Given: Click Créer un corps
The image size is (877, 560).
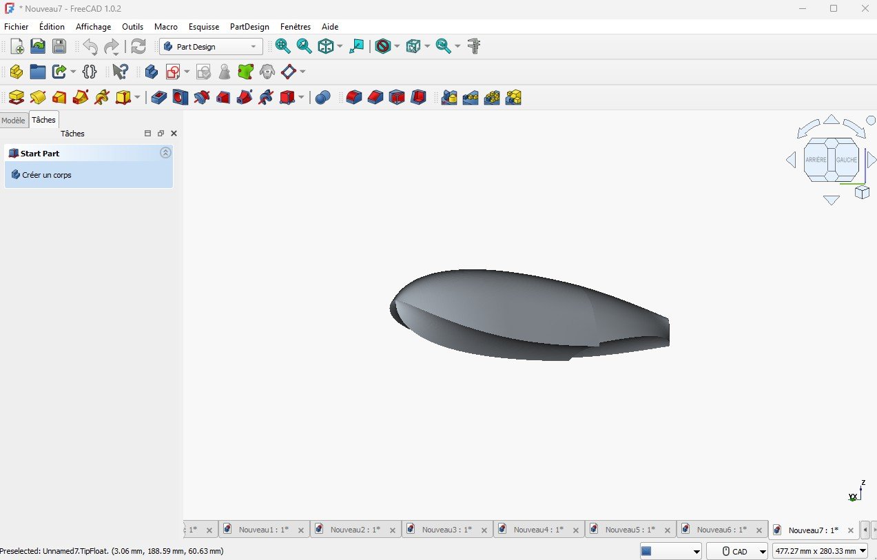Looking at the screenshot, I should (x=46, y=175).
